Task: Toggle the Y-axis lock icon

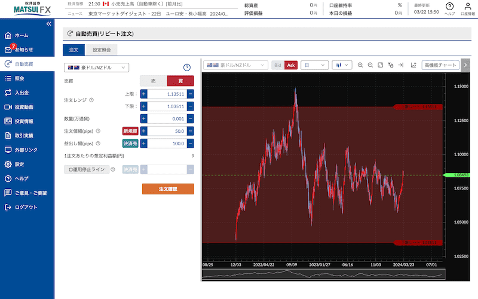Action: [390, 65]
